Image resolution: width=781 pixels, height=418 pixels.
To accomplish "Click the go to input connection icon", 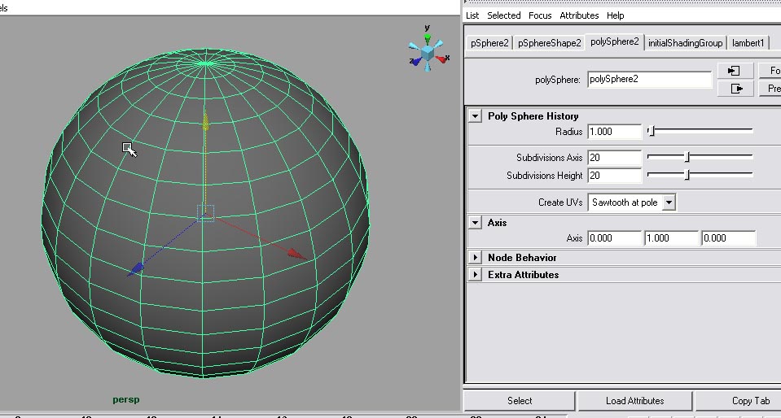I will tap(735, 71).
